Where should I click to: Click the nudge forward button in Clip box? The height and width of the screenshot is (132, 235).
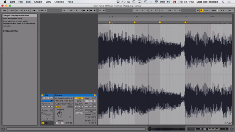tap(50, 119)
